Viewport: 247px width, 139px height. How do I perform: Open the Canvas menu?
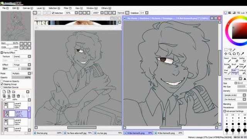click(28, 8)
